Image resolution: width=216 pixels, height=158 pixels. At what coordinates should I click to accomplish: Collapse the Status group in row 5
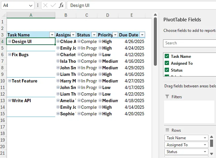point(79,48)
